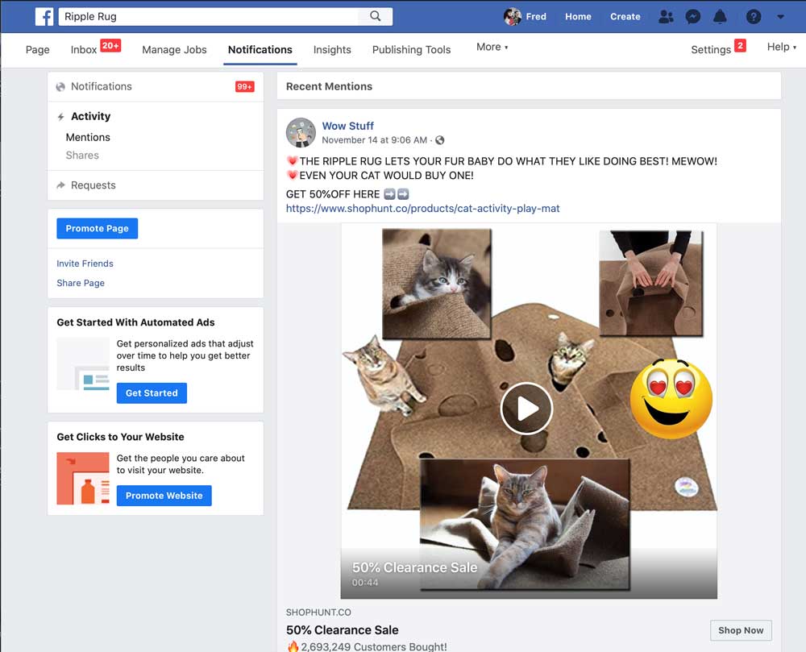Open the Wow Stuff page link
Screen dimensions: 806x652
[x=347, y=126]
